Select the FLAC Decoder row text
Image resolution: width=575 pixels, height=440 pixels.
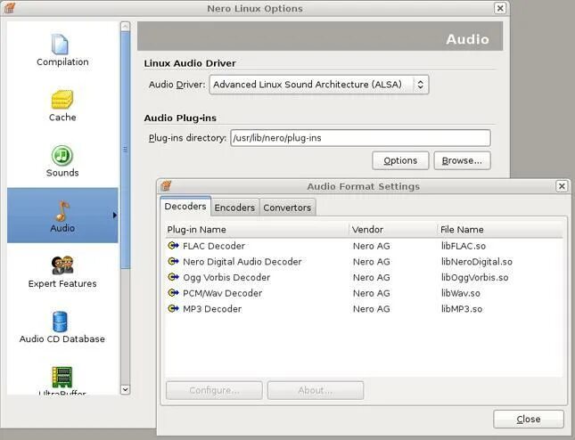[214, 246]
